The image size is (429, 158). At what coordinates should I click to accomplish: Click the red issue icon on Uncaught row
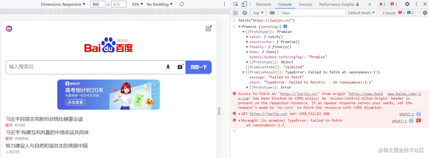(x=419, y=121)
